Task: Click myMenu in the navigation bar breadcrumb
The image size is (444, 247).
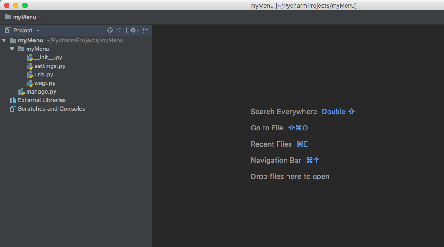Action: [25, 17]
